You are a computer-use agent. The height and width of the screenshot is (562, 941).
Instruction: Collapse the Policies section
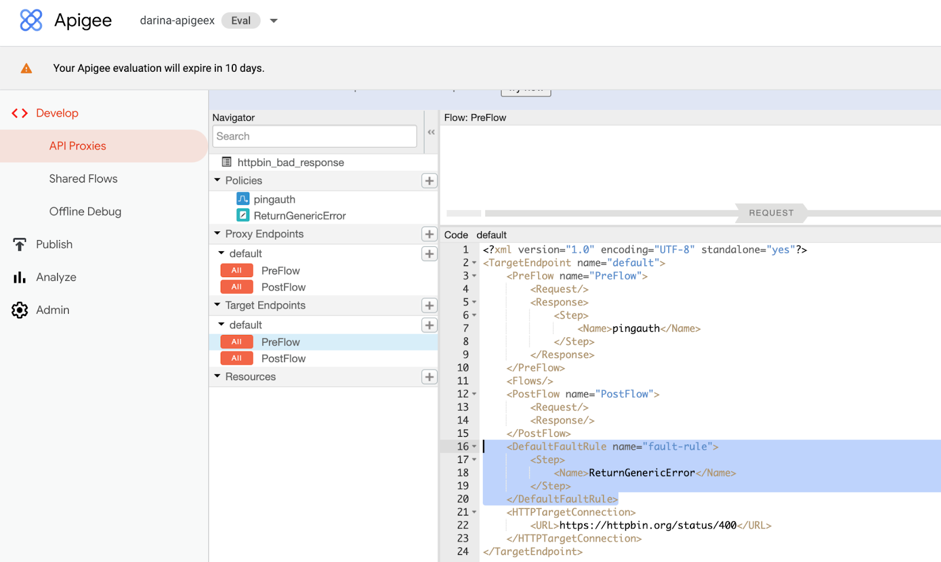tap(218, 181)
